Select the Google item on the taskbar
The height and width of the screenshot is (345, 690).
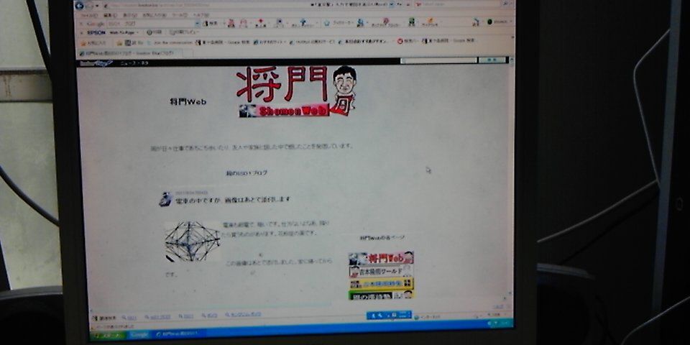click(x=139, y=335)
